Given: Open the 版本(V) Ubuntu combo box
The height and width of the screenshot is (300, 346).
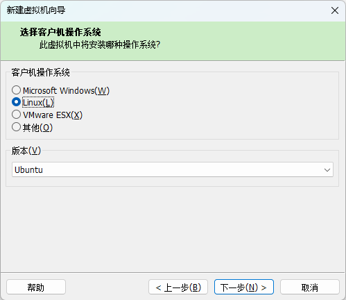Looking at the screenshot, I should tap(173, 169).
